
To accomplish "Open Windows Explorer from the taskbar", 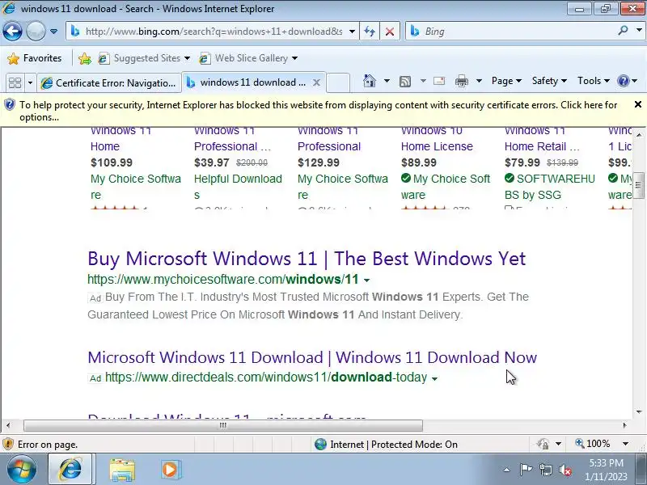I will point(122,470).
